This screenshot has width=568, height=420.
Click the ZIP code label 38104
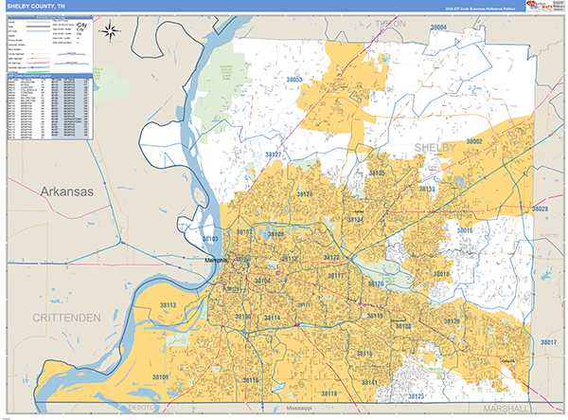point(262,281)
